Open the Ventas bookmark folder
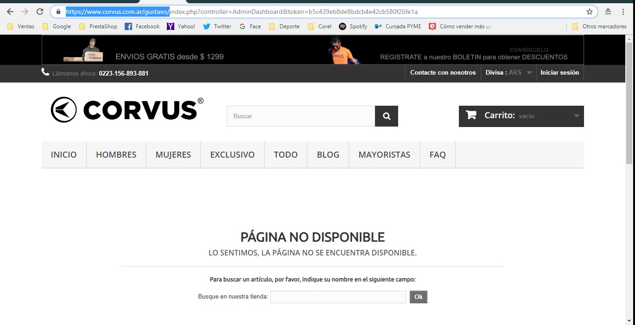635x325 pixels. (21, 26)
